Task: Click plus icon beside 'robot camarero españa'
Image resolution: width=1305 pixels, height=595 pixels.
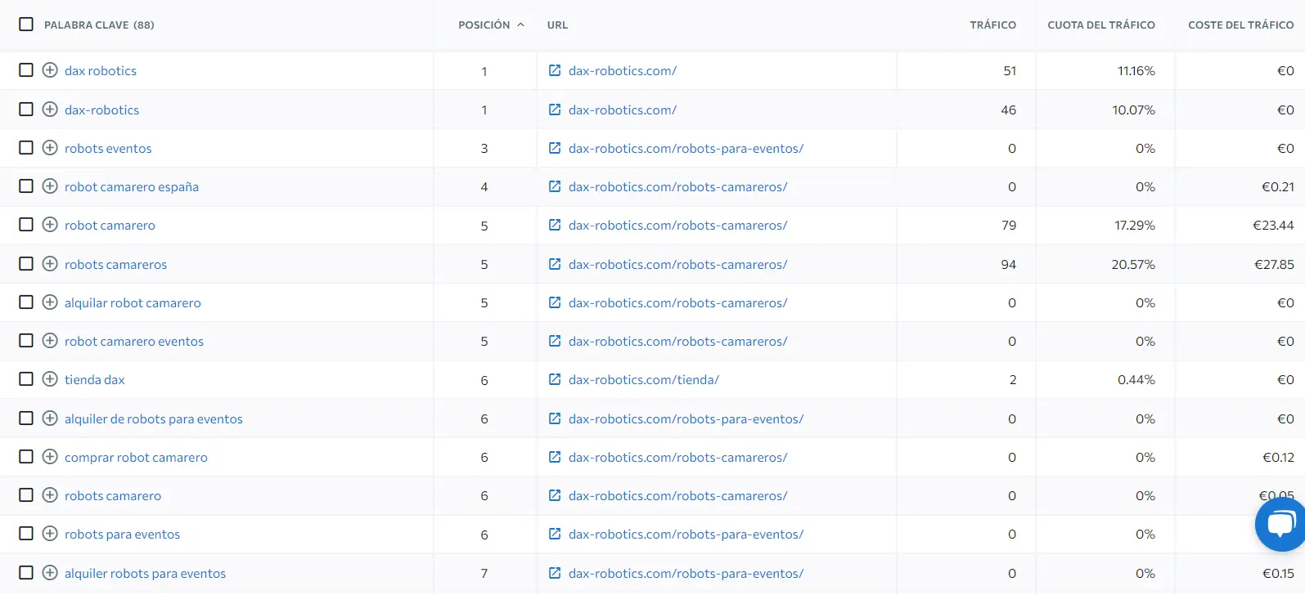Action: click(x=50, y=186)
